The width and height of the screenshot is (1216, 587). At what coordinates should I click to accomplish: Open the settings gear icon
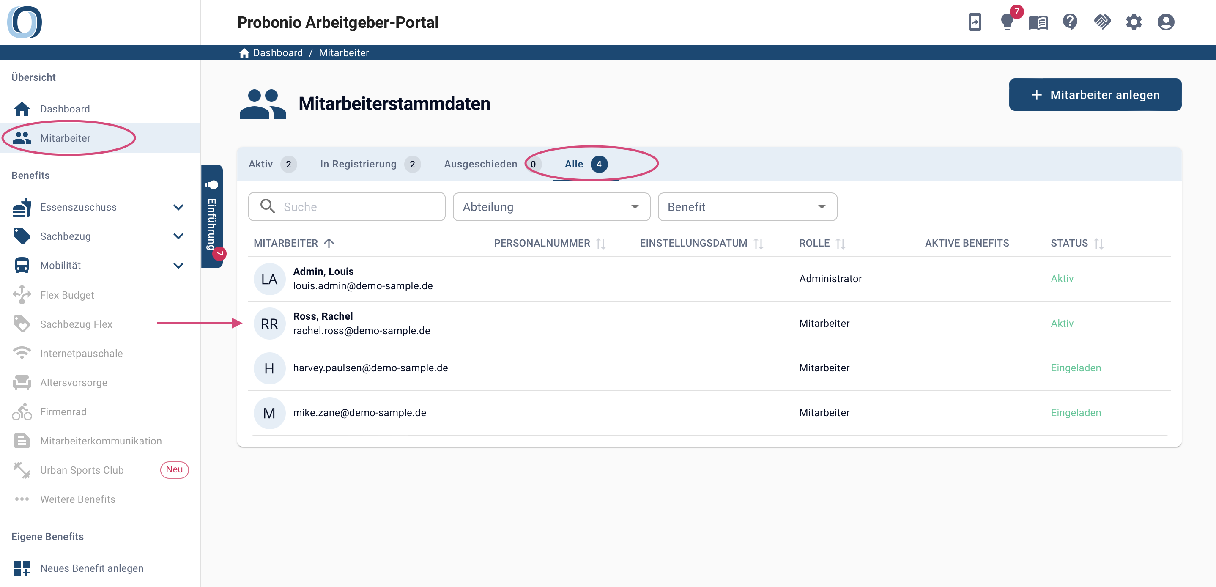coord(1134,22)
